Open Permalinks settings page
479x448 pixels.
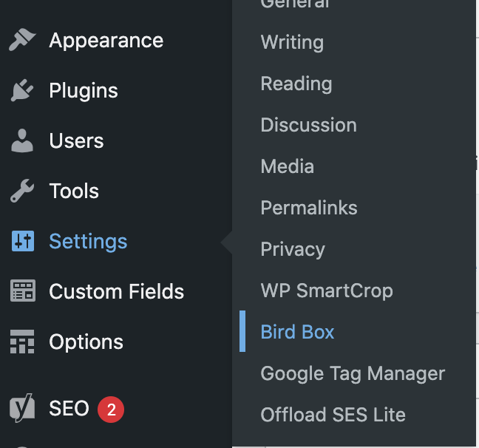coord(309,208)
